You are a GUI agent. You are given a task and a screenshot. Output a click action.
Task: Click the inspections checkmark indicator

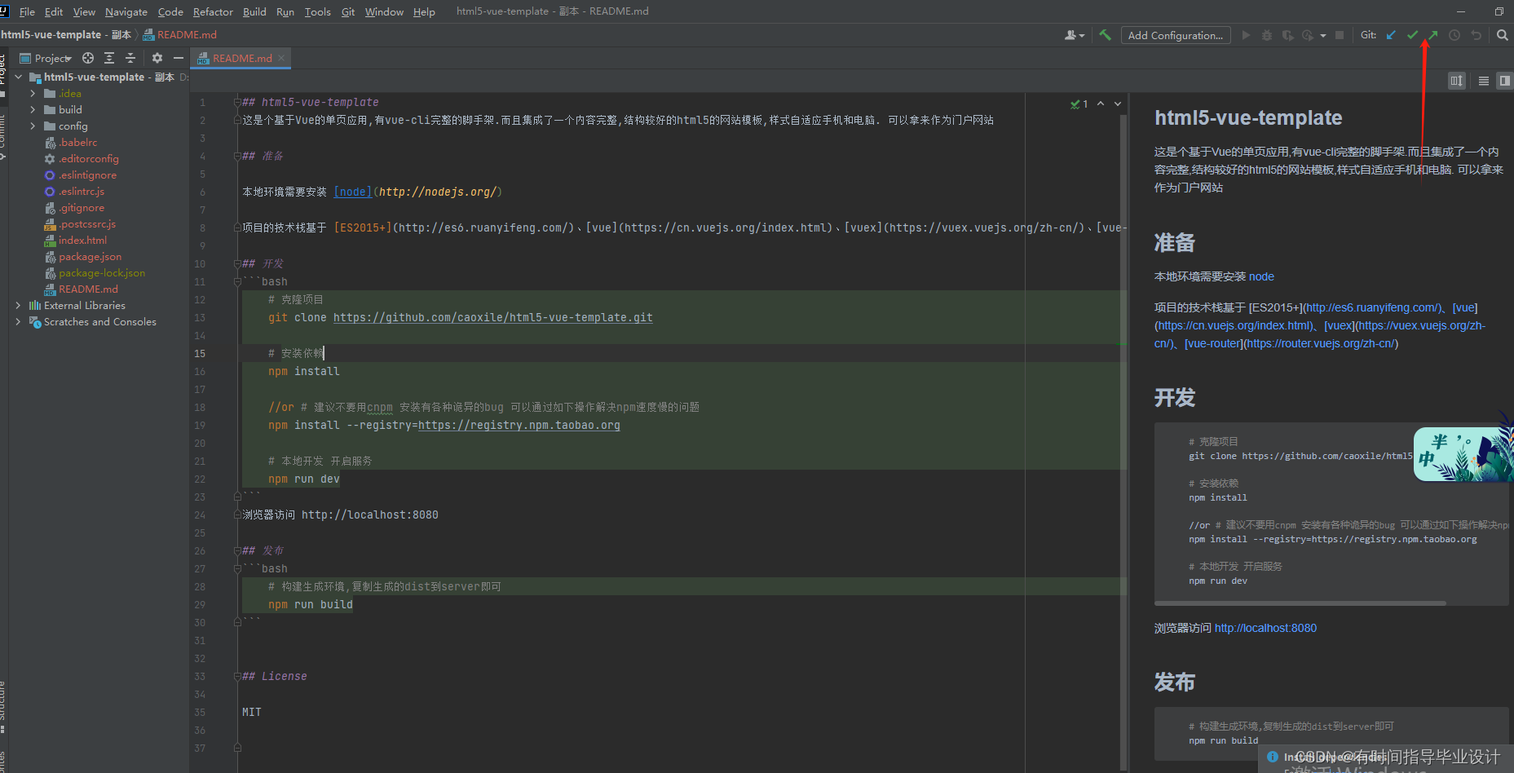click(1079, 104)
